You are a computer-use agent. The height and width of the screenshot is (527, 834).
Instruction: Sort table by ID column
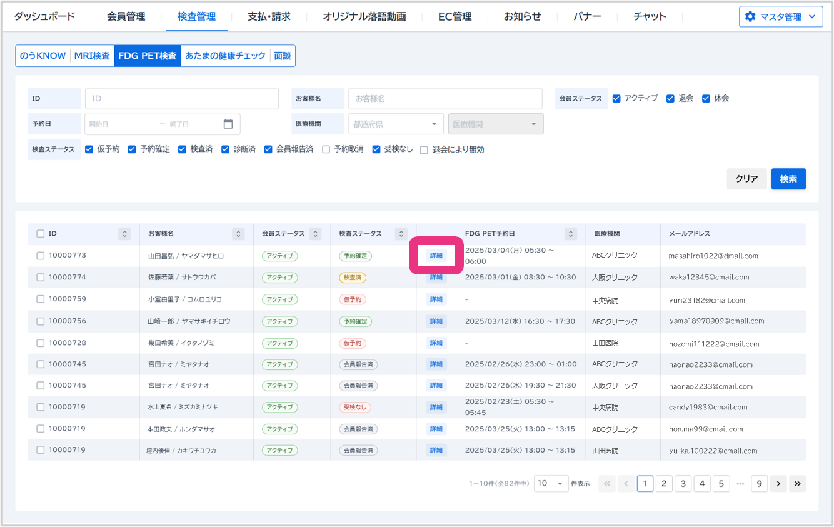125,234
